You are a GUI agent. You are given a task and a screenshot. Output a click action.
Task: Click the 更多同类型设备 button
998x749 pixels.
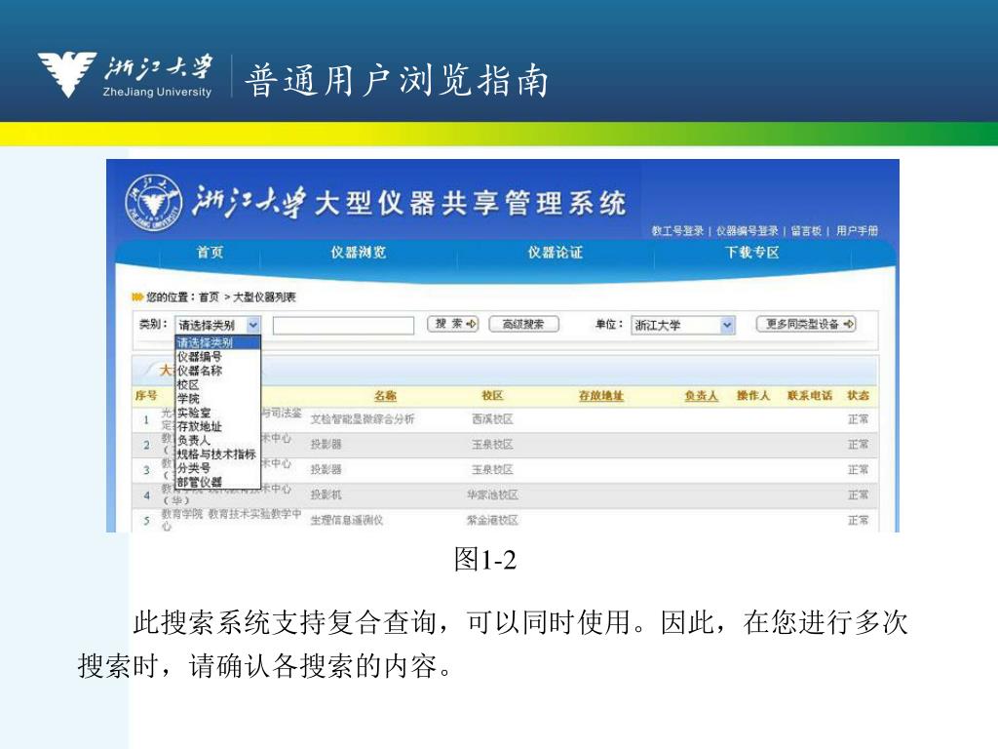pyautogui.click(x=806, y=324)
